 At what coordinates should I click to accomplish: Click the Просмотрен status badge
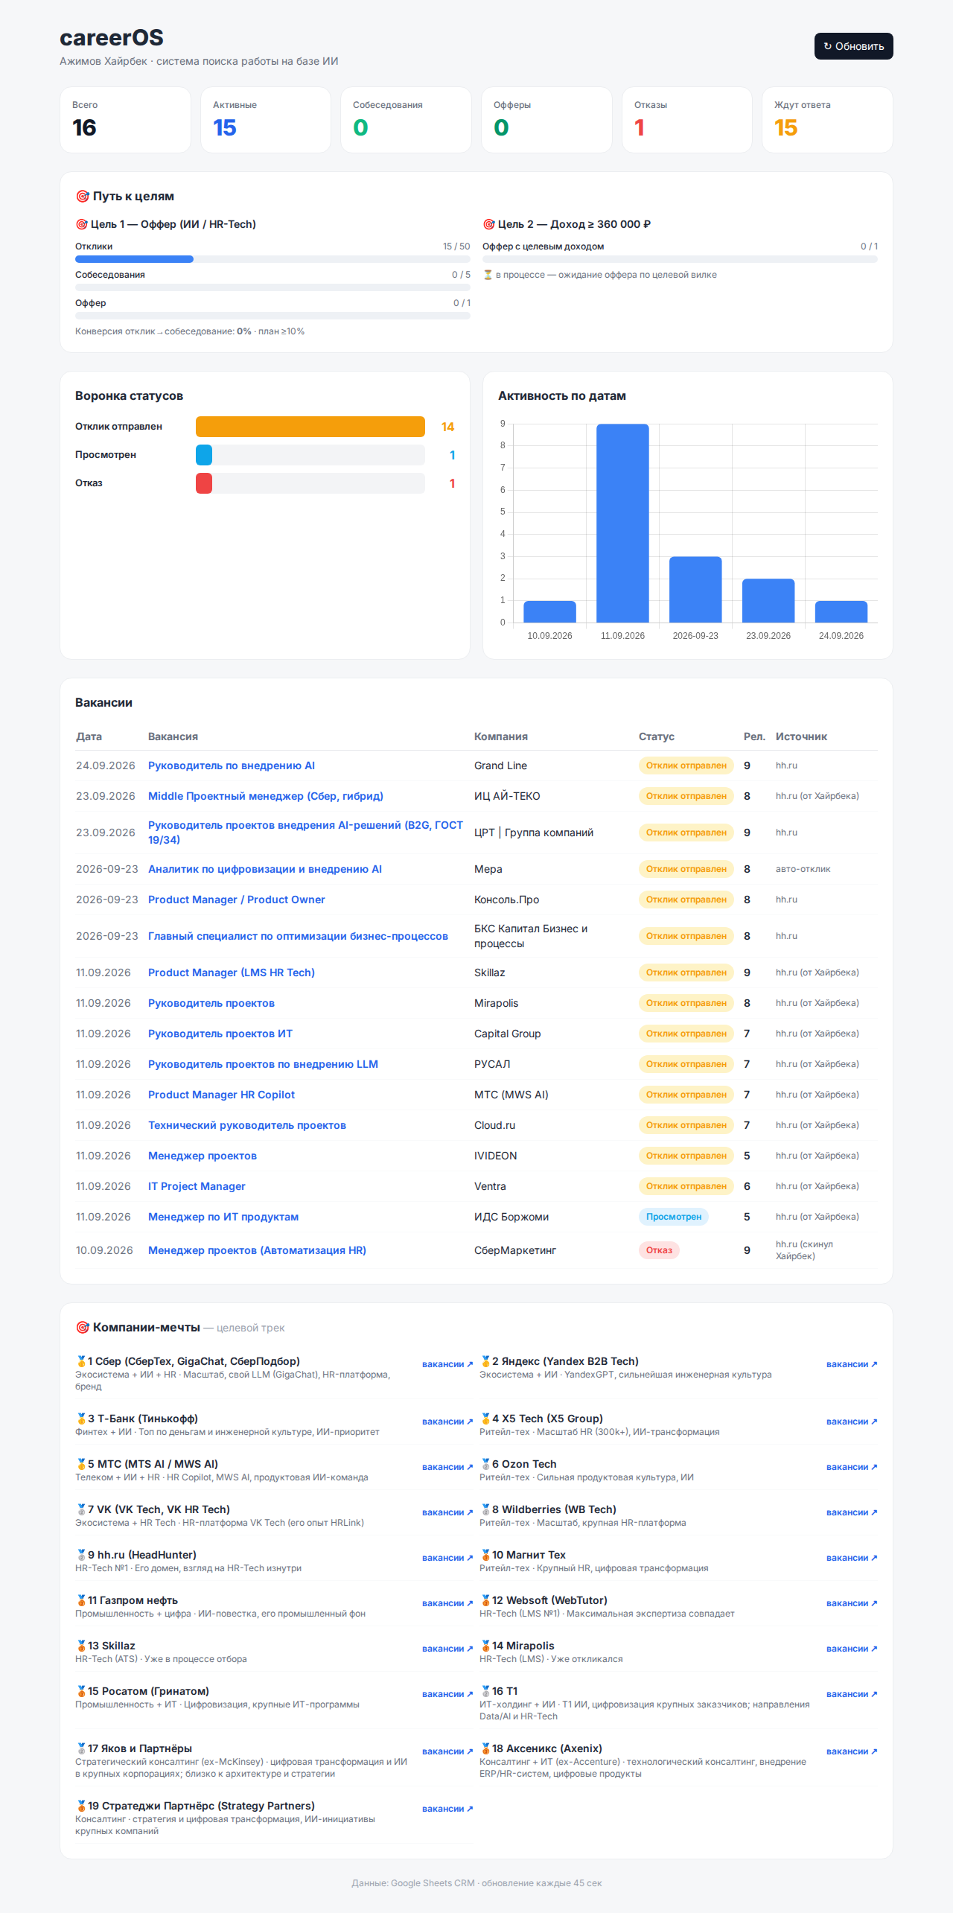pos(674,1217)
